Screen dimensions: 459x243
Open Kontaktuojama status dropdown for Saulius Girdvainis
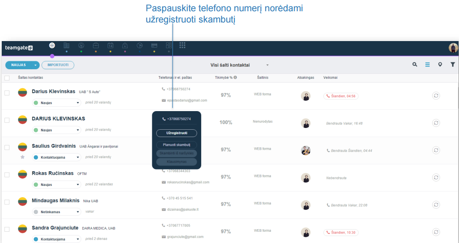pos(57,157)
